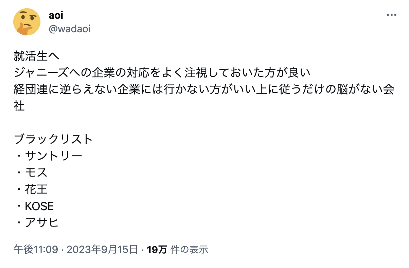The height and width of the screenshot is (268, 409).
Task: Click the 花王 list entry
Action: coord(36,189)
